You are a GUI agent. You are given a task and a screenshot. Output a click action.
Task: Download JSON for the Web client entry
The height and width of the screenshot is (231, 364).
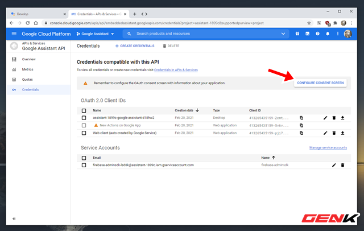[342, 133]
